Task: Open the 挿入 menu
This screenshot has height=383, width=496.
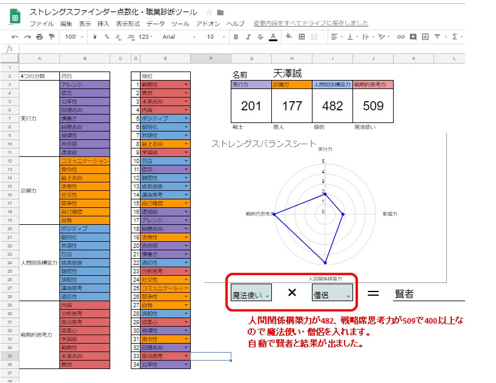Action: pos(103,24)
